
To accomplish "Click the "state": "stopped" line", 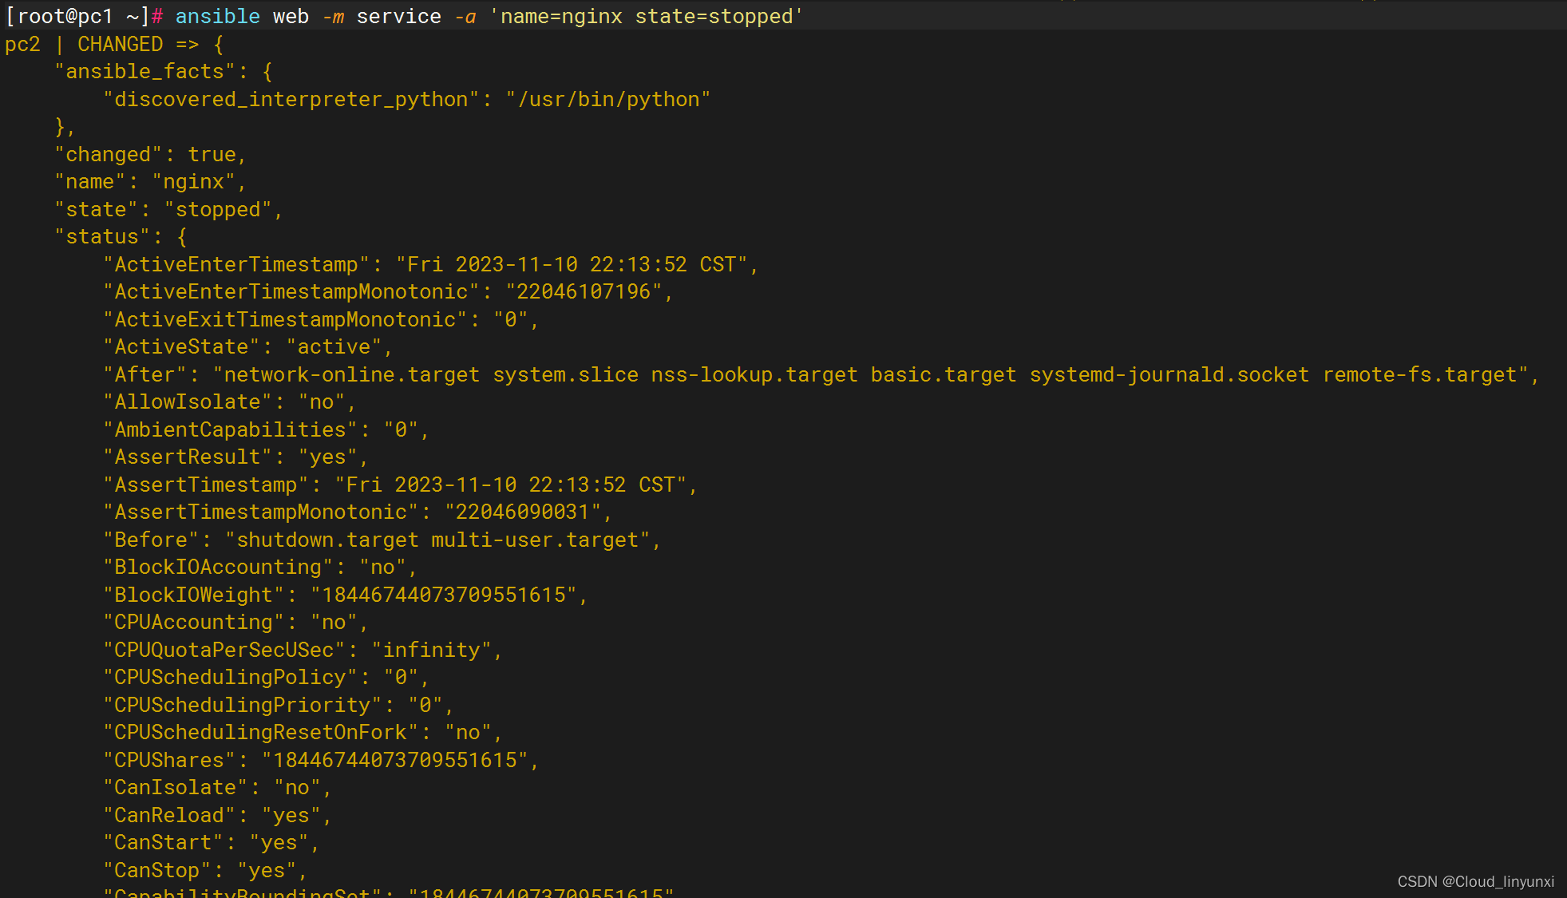I will pos(168,209).
